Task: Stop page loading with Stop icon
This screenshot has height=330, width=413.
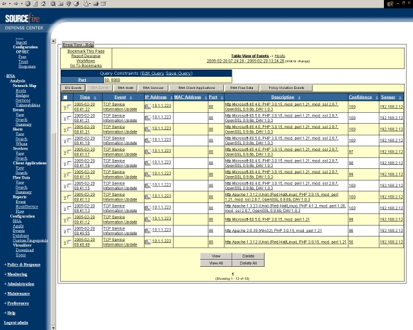Action: coord(28,4)
